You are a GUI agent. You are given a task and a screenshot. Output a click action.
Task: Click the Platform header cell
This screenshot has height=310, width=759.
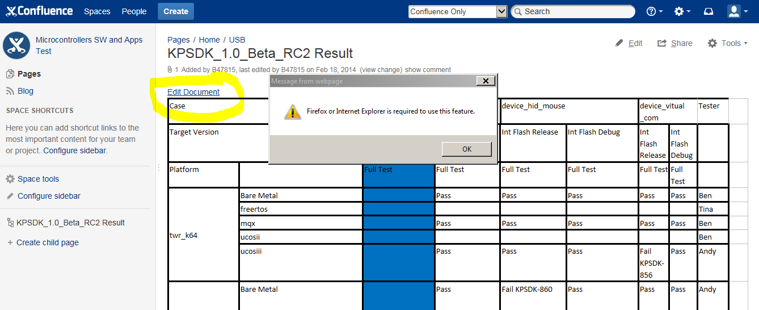[x=203, y=175]
